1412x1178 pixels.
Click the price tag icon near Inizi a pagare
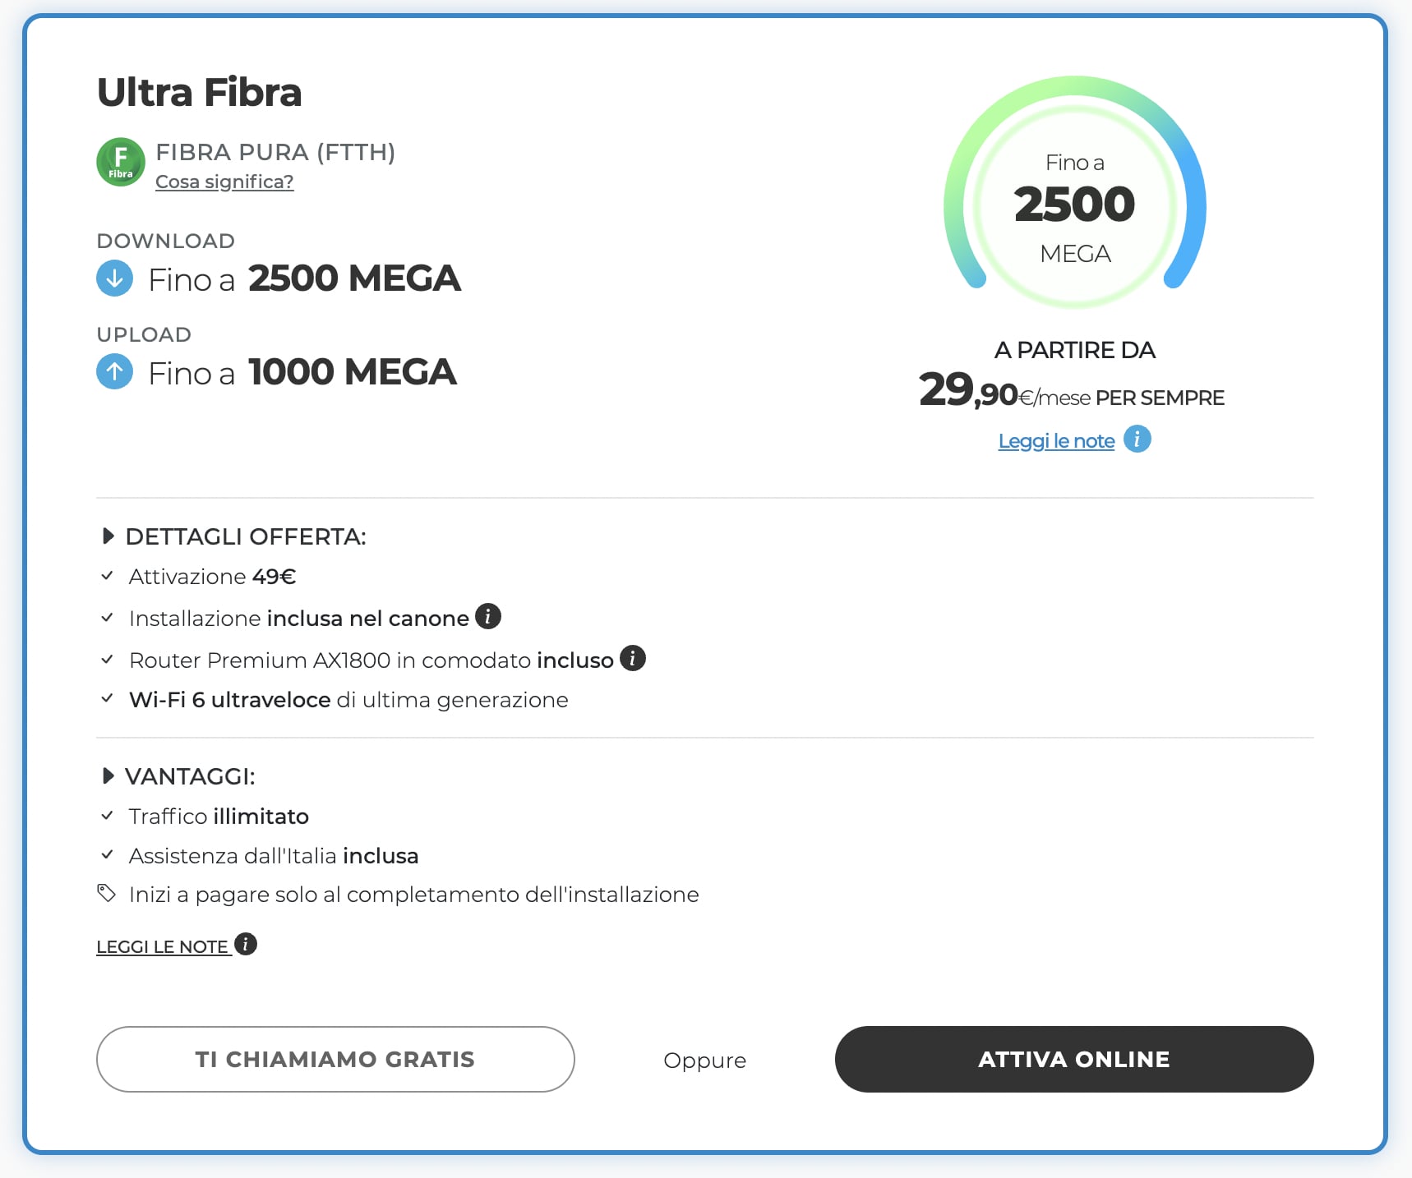tap(107, 893)
